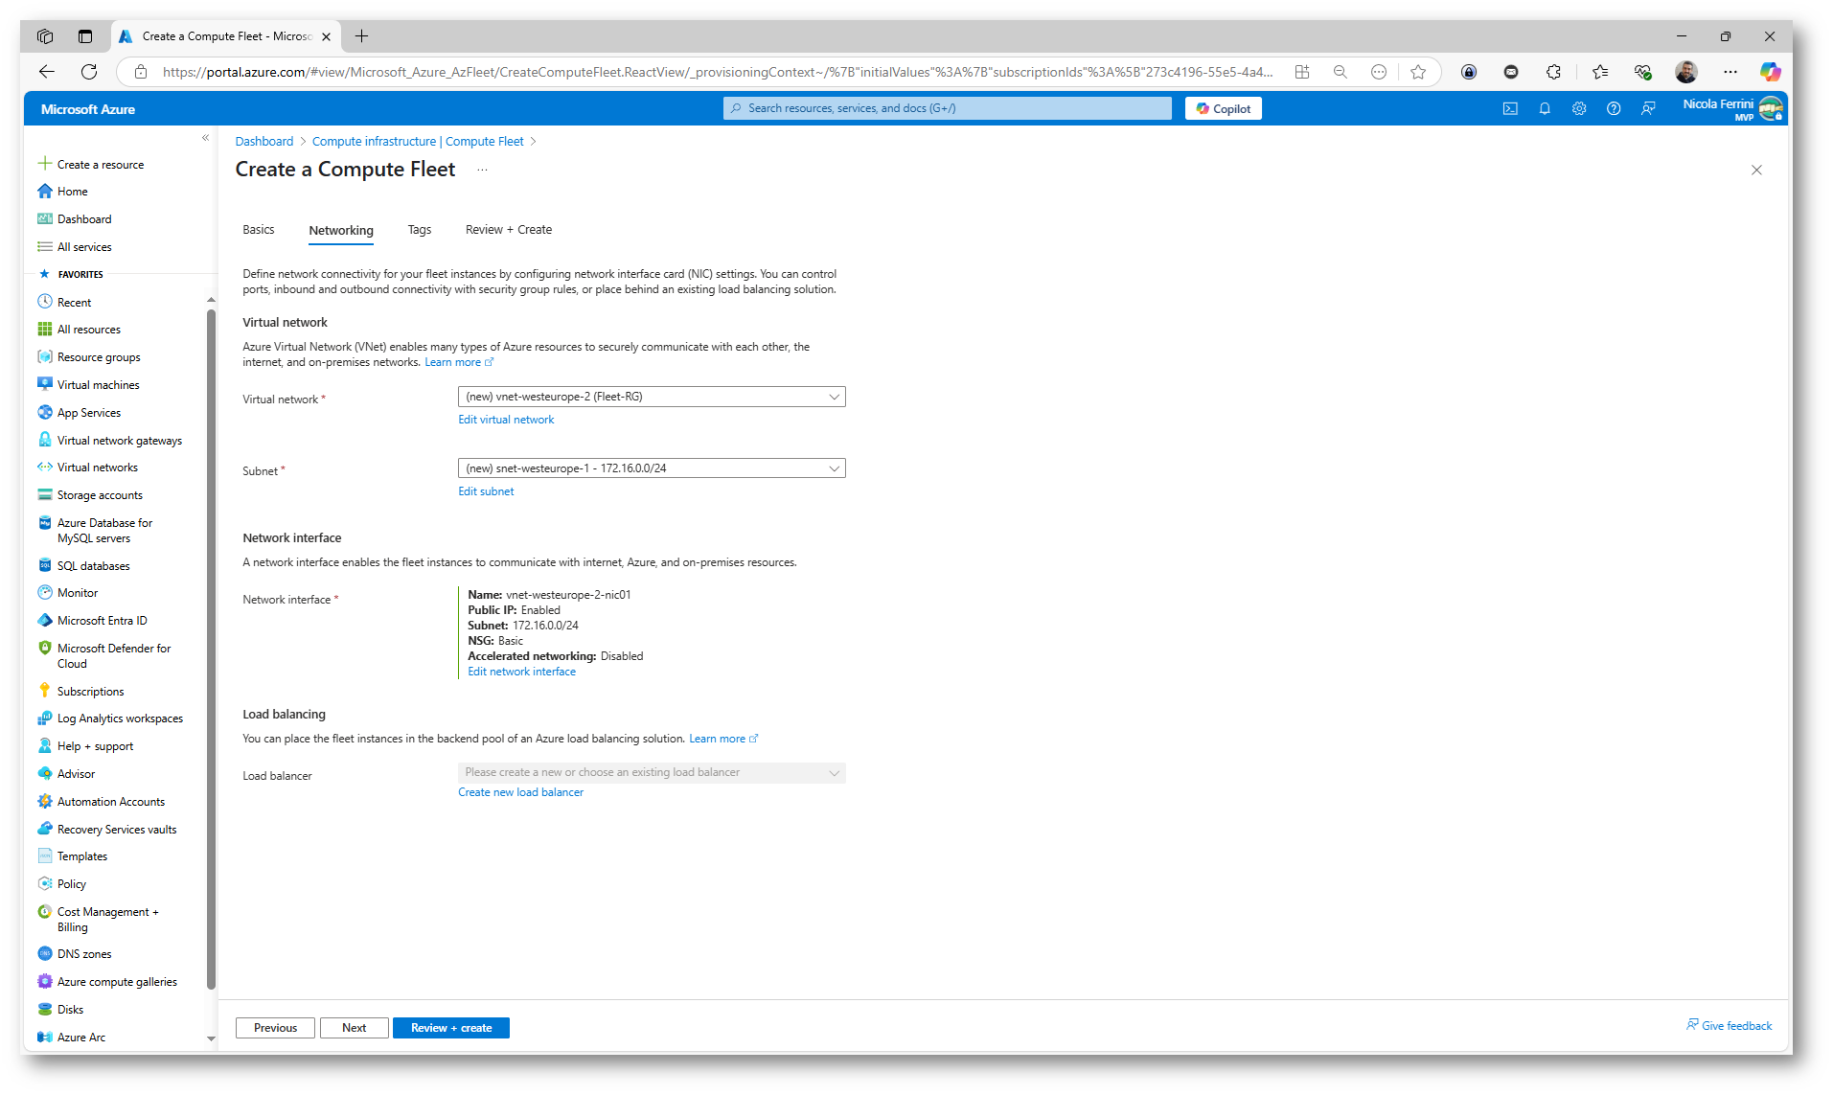Open the Nicola Ferrini account menu

click(x=1732, y=108)
